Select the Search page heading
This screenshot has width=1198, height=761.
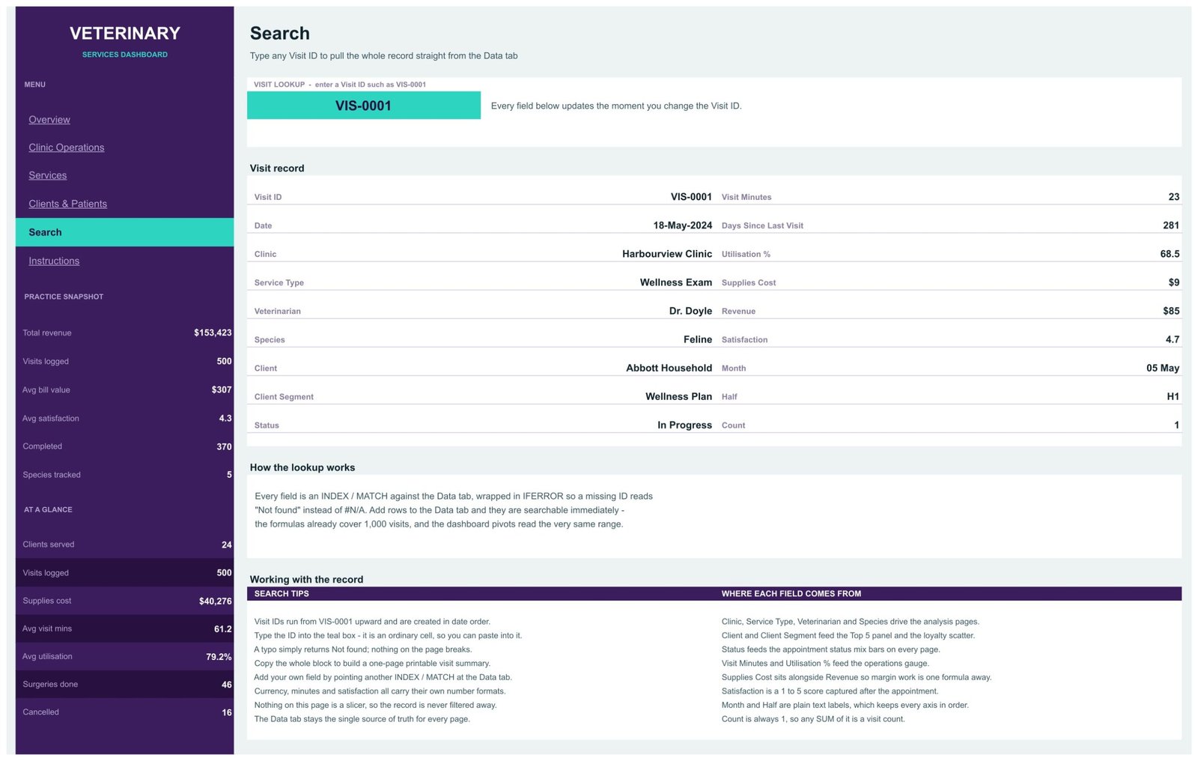point(280,33)
